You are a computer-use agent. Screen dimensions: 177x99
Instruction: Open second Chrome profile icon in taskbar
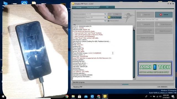click(98, 97)
